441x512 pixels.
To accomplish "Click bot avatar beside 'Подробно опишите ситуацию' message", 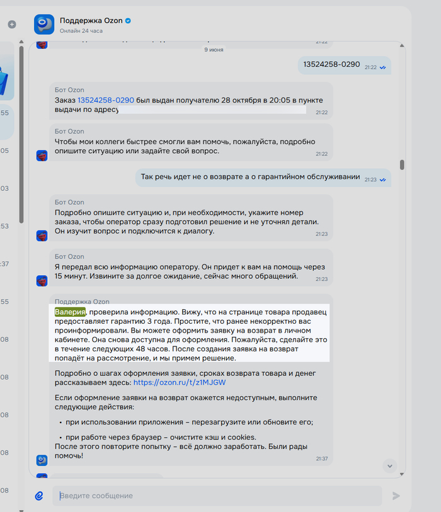I will (x=42, y=236).
